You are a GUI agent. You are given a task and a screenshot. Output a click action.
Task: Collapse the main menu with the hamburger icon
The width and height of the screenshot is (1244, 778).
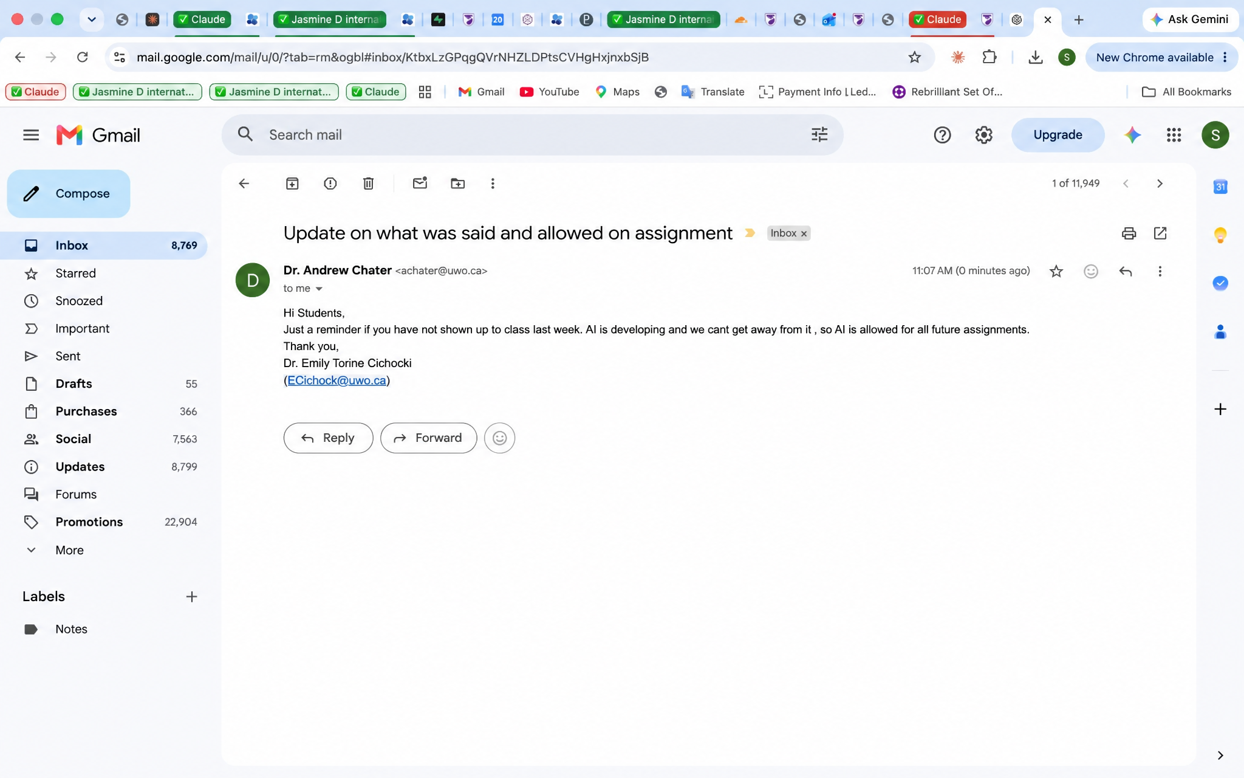(x=31, y=135)
